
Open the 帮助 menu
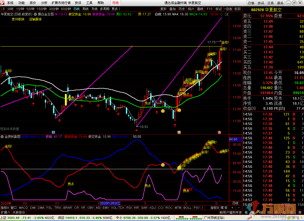coord(101,3)
